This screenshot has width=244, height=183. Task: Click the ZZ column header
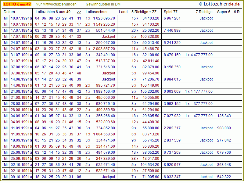79,12
